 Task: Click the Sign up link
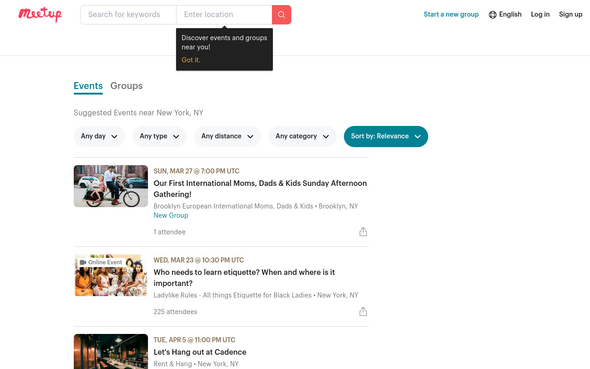(x=571, y=14)
